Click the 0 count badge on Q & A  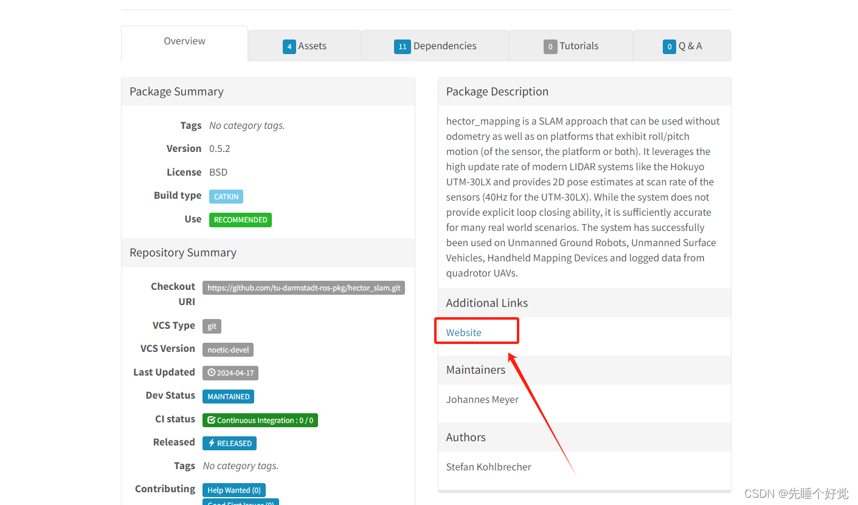pos(669,47)
